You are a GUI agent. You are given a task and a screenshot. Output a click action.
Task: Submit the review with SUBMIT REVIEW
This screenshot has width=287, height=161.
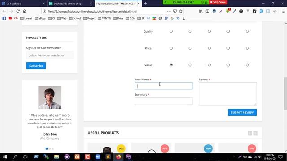[x=242, y=112]
